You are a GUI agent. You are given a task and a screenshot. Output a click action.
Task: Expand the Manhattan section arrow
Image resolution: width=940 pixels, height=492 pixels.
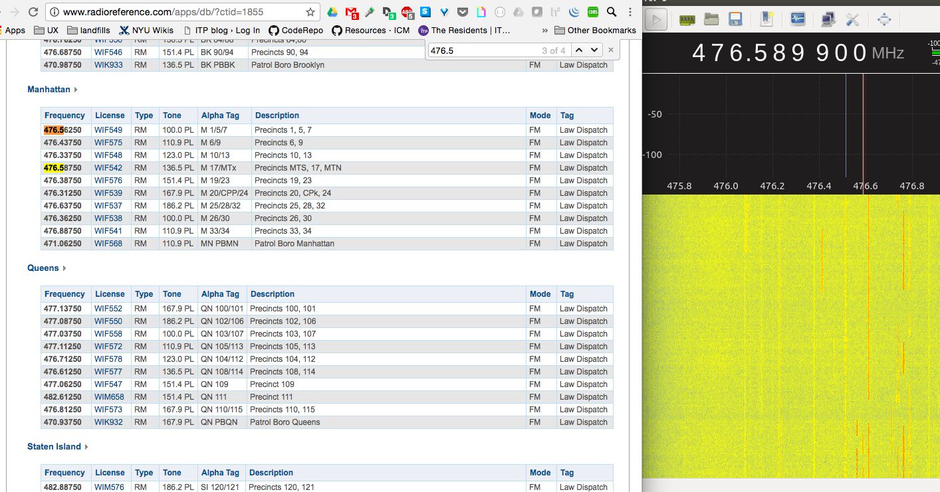[76, 90]
